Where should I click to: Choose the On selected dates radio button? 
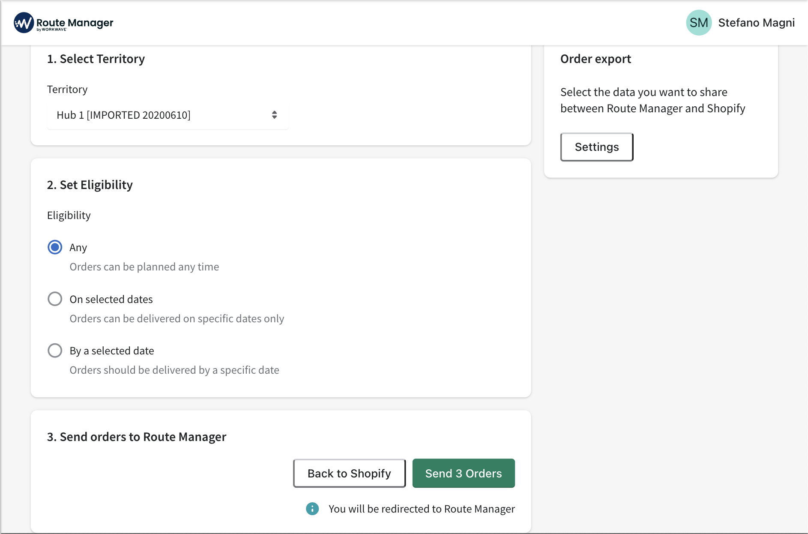click(x=55, y=299)
